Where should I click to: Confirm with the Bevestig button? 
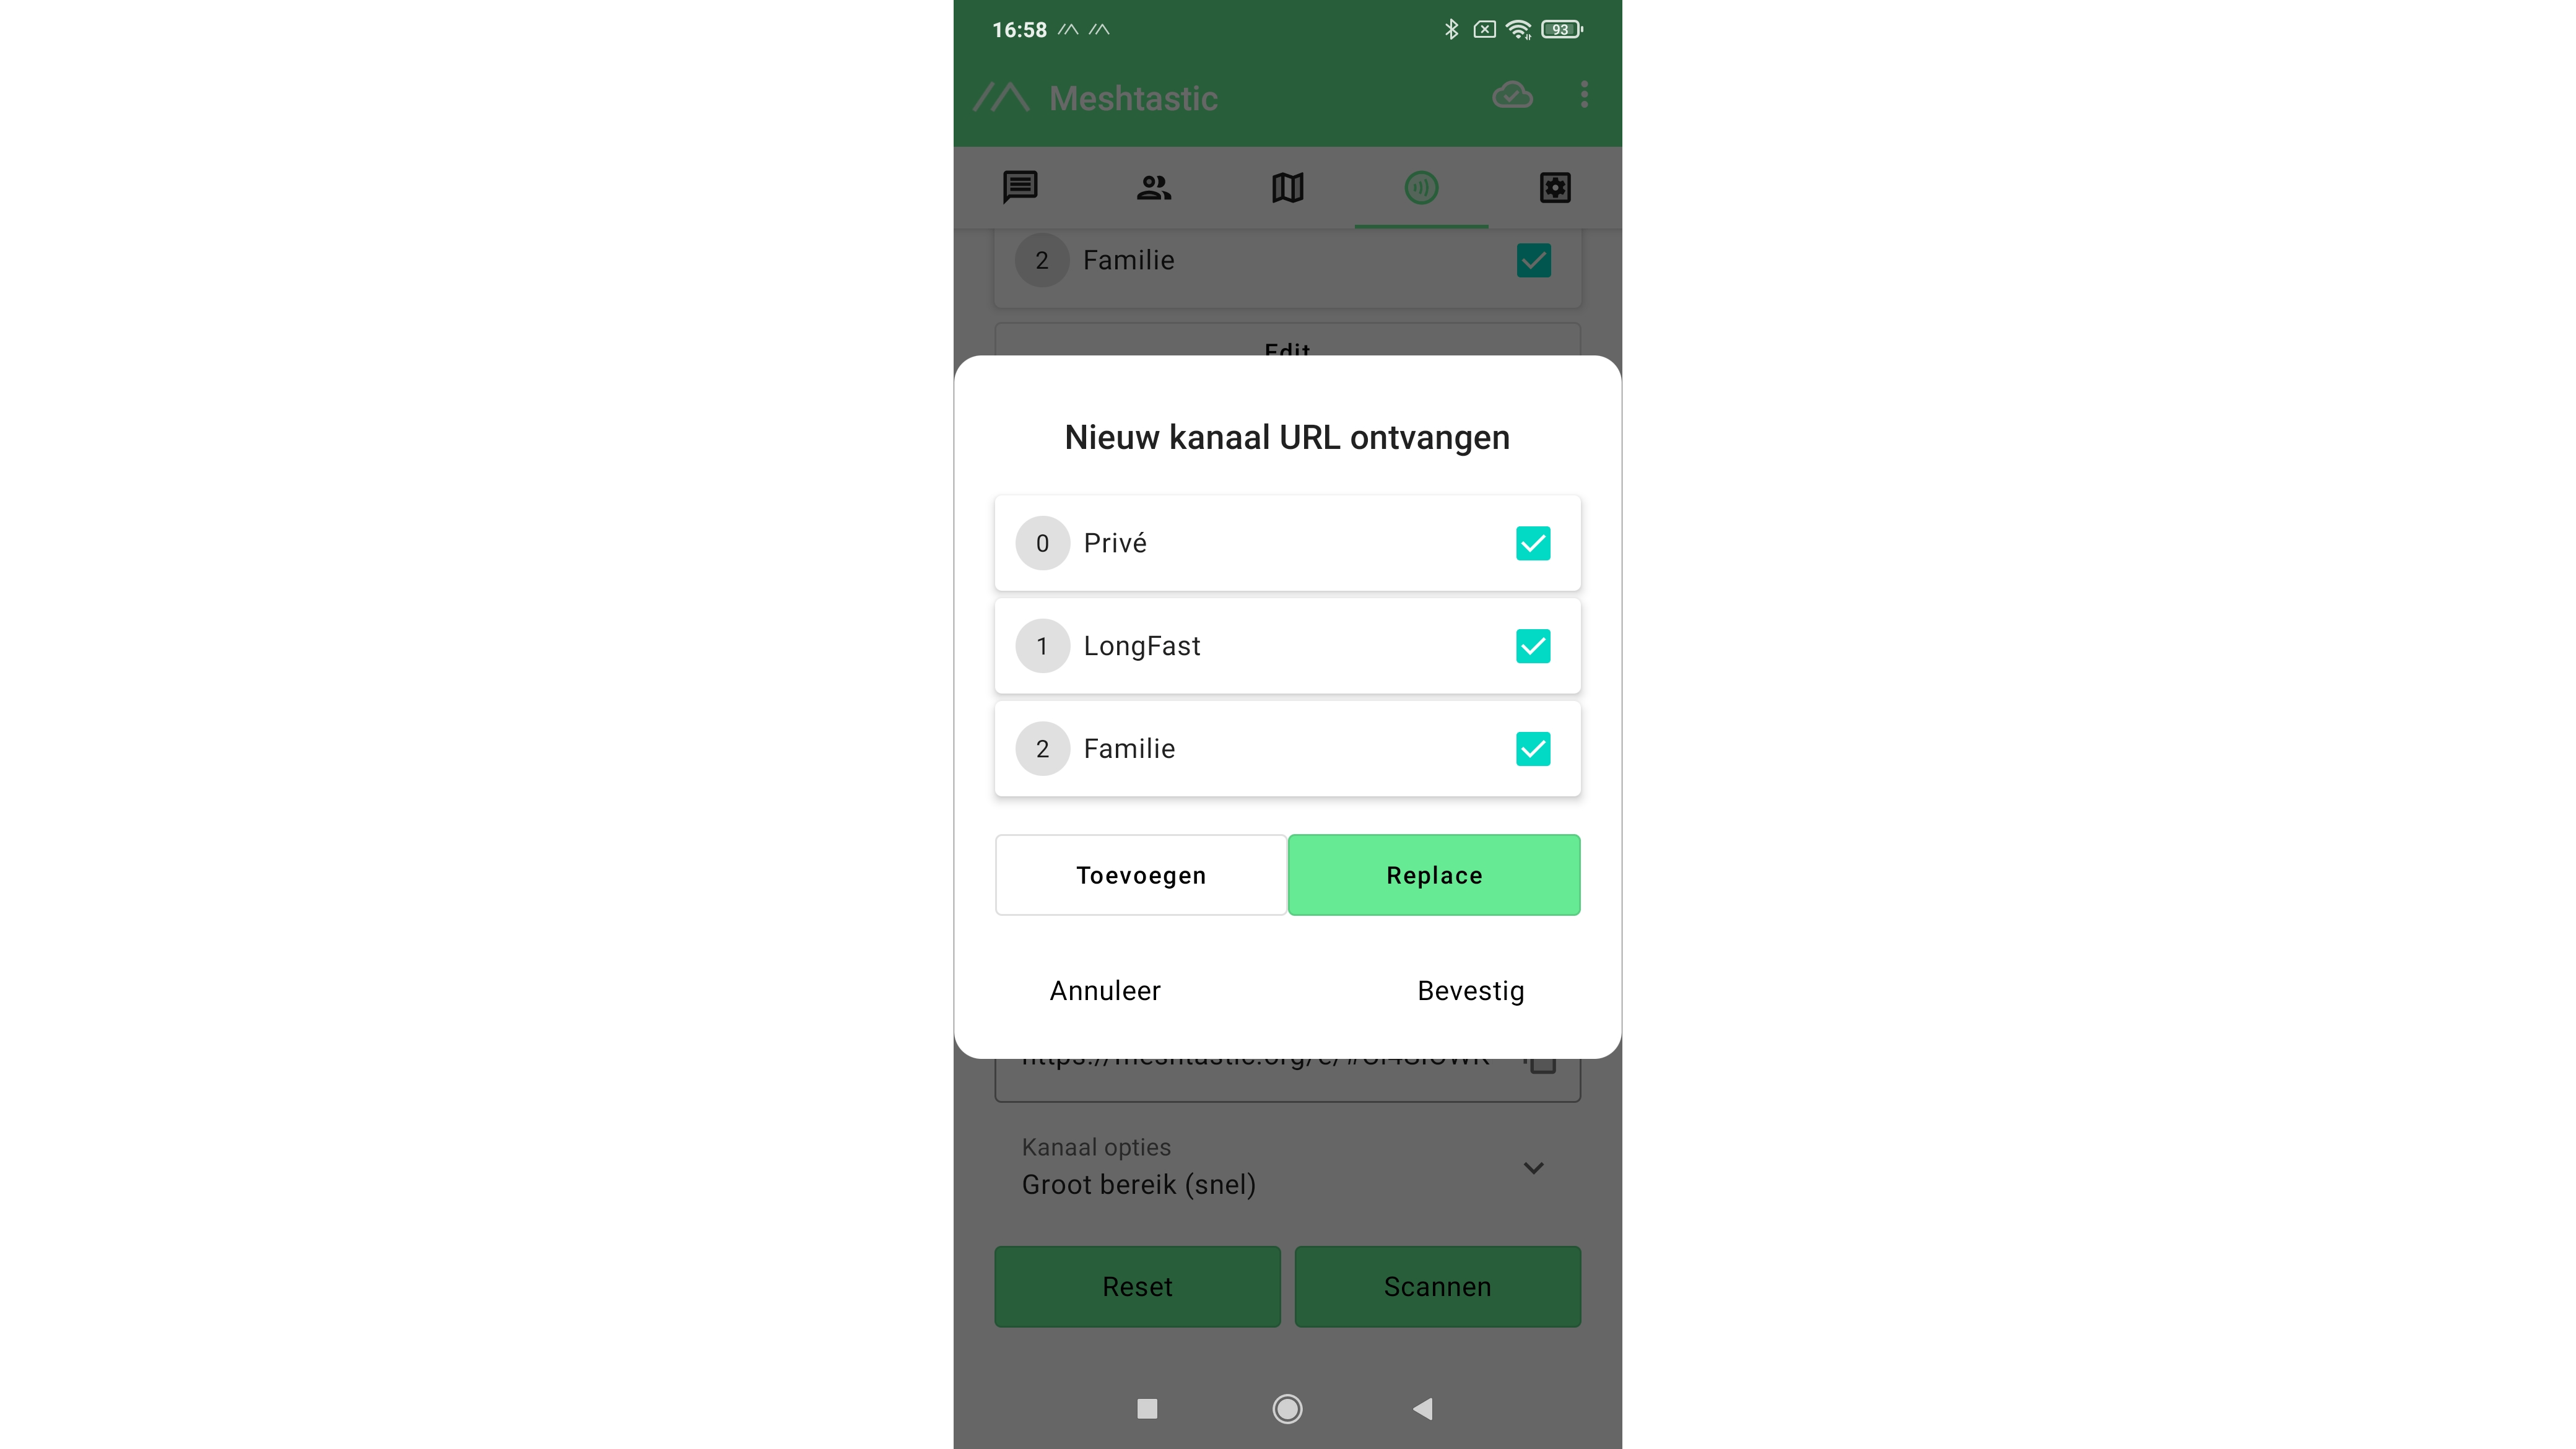(x=1471, y=991)
